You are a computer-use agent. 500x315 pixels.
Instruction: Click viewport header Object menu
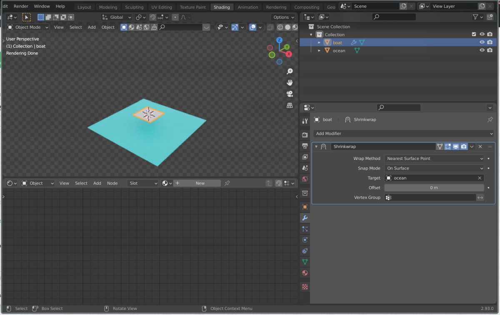[x=108, y=27]
